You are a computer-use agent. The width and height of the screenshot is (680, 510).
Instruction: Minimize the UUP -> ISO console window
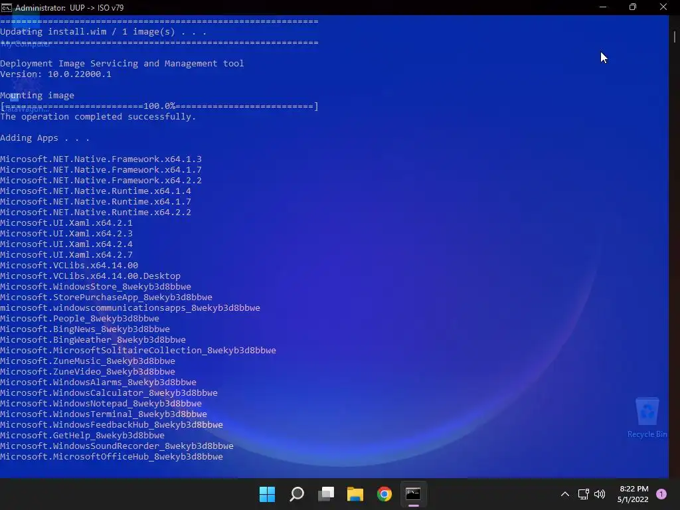click(603, 7)
